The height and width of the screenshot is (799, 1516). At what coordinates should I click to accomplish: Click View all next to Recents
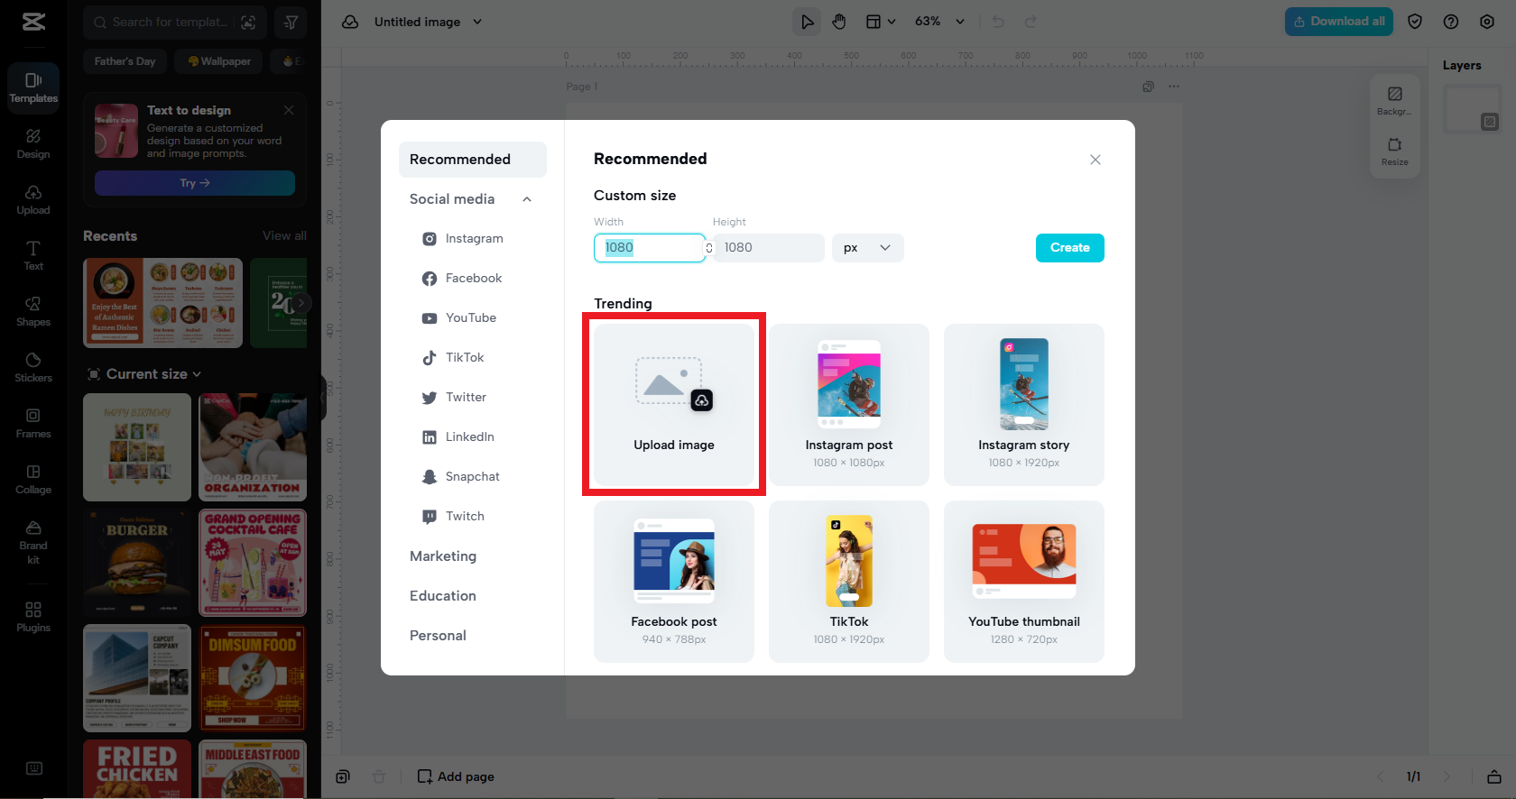pos(284,235)
